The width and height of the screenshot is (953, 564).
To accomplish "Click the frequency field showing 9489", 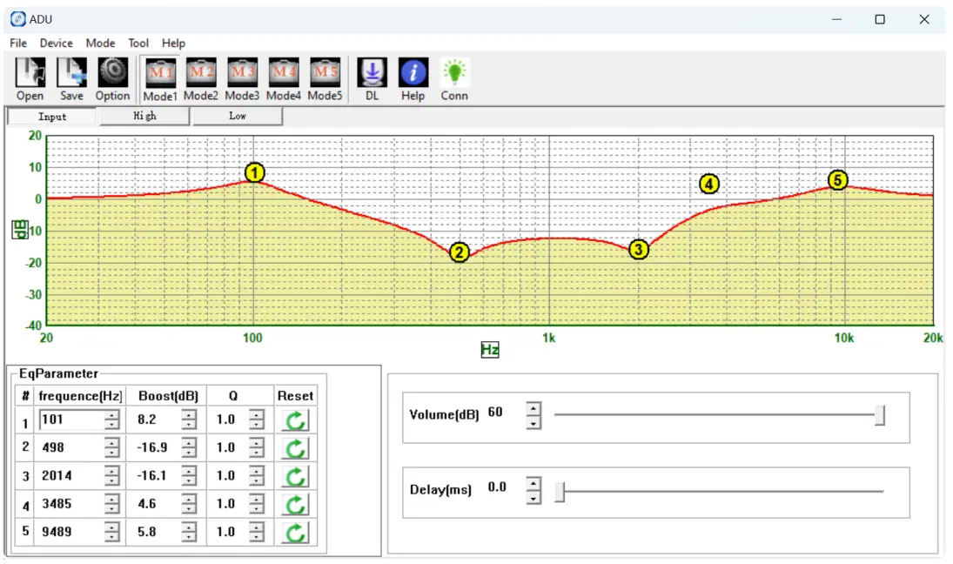I will [x=71, y=531].
